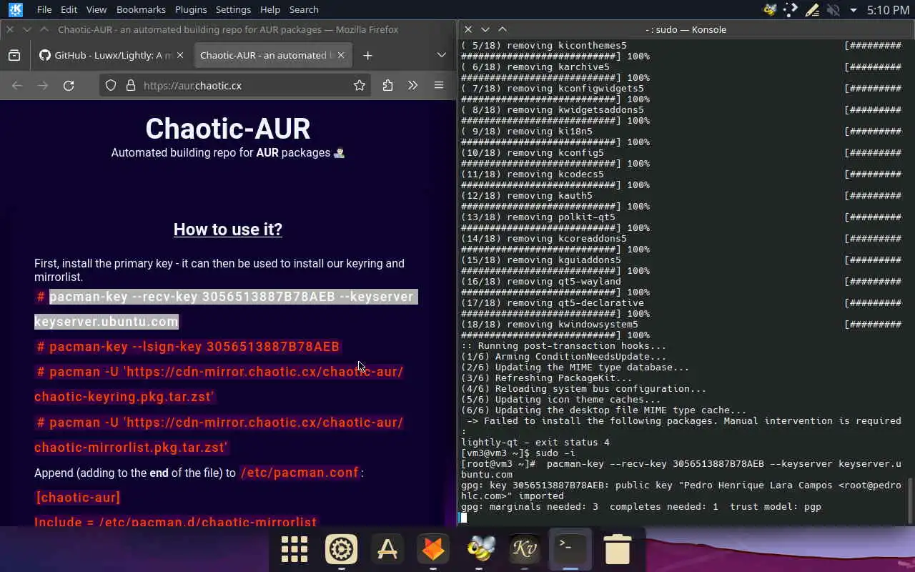This screenshot has width=915, height=572.
Task: Click the Include = /etc/pacman.d/chaotic-mirrorlist line
Action: click(176, 521)
